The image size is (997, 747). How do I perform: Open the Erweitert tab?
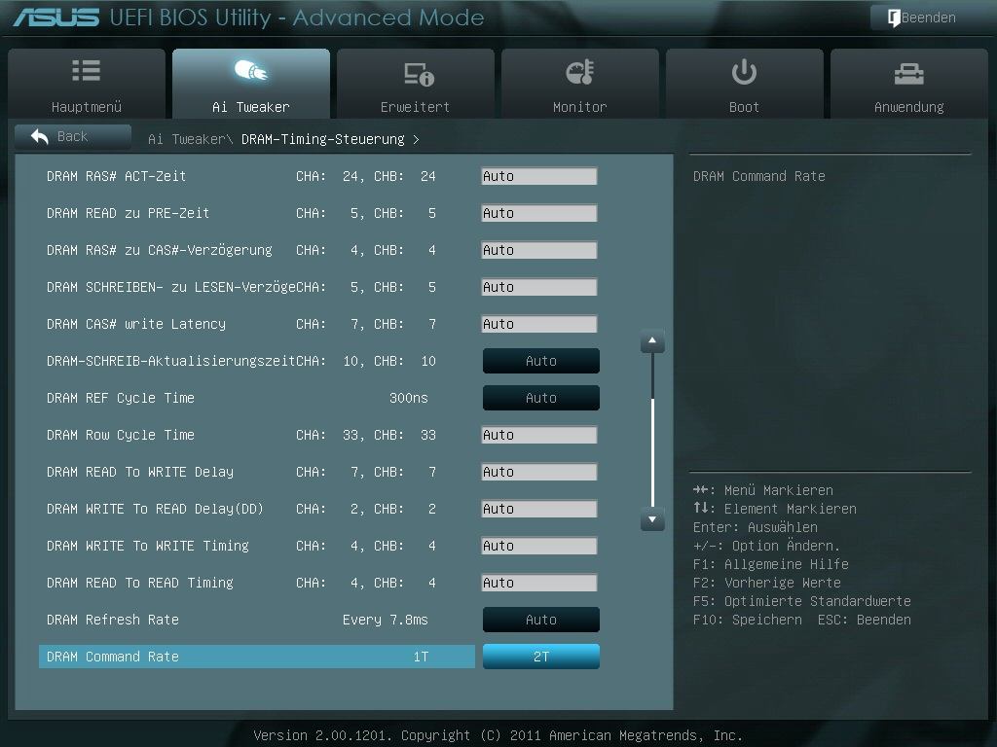coord(415,84)
